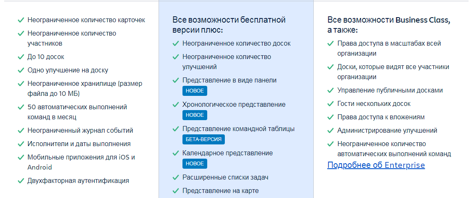Click the Исполнители и даты выполнения text
The width and height of the screenshot is (474, 198).
tap(79, 144)
